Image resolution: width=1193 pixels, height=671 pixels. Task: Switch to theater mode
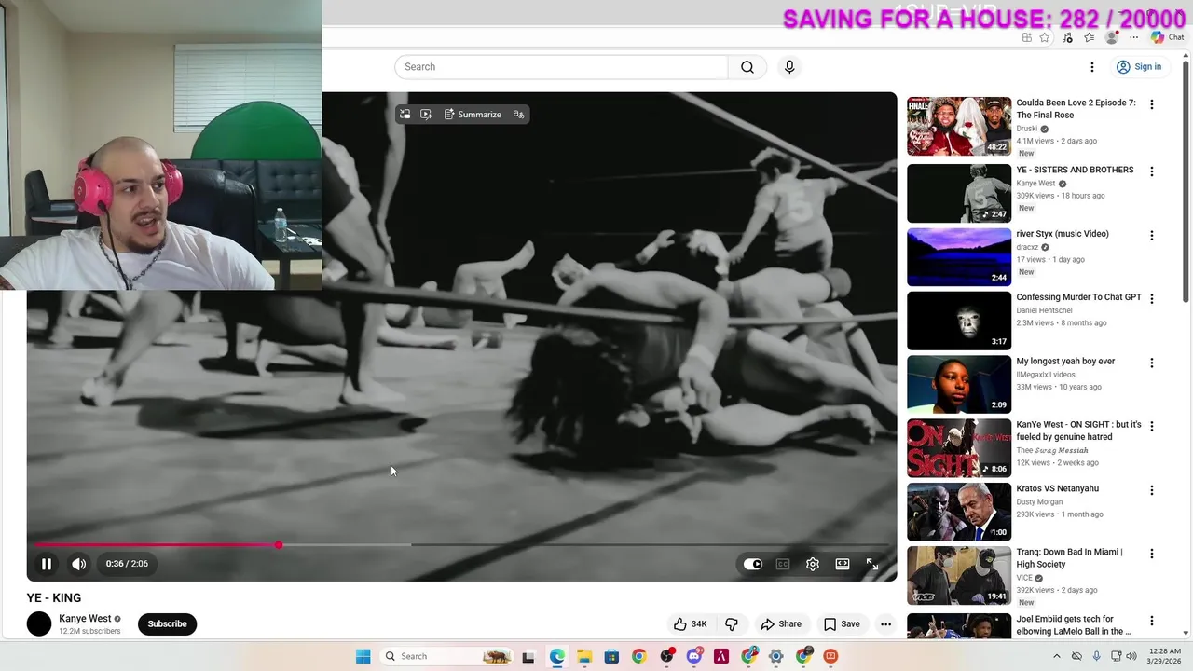tap(843, 564)
